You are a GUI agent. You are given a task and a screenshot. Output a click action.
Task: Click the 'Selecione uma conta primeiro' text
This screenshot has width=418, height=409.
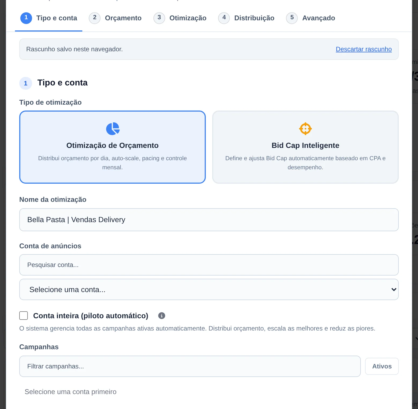click(71, 392)
